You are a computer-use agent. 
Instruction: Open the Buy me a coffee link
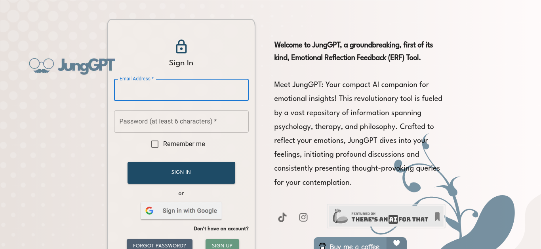click(x=360, y=243)
